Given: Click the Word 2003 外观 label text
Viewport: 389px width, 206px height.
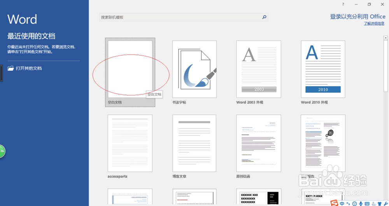Looking at the screenshot, I should pyautogui.click(x=250, y=102).
